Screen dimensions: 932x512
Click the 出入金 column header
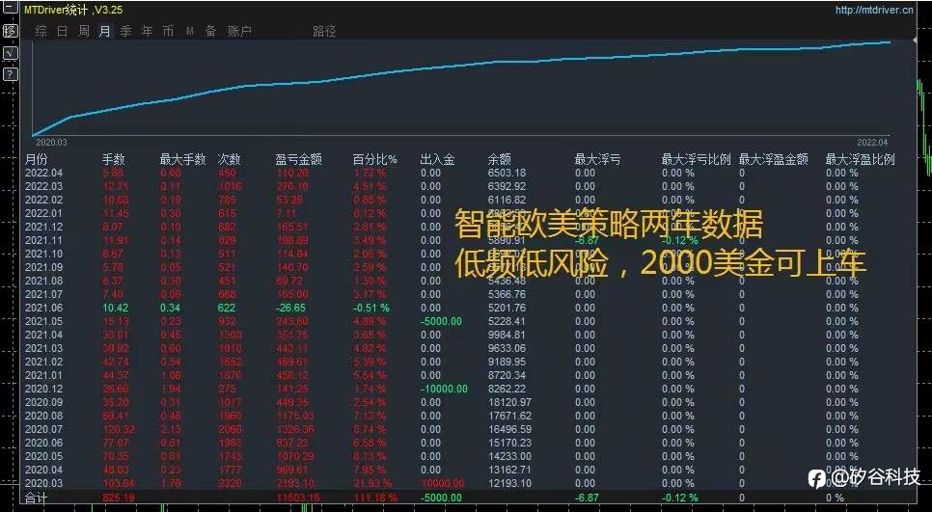tap(437, 159)
